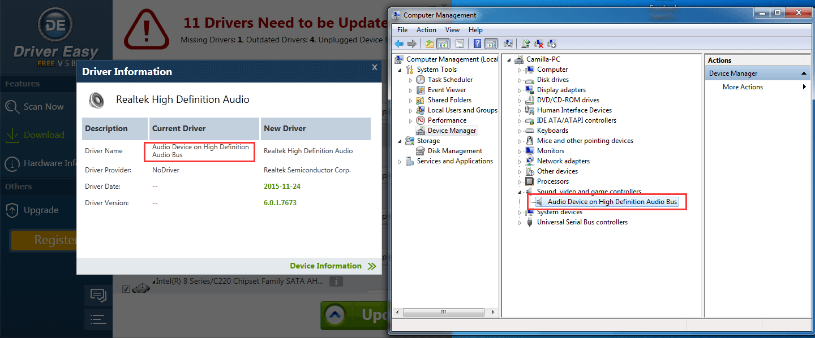
Task: Click the Scan Now magnifier in Driver Easy
Action: [12, 107]
